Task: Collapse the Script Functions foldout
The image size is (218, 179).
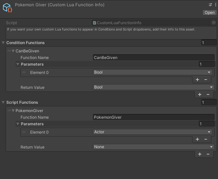Action: tap(3, 102)
